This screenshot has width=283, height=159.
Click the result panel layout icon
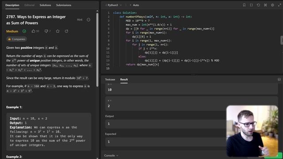tap(279, 79)
